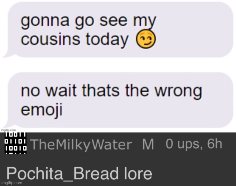The image size is (236, 186).
Task: Click the tail of the second message bubble
Action: click(7, 126)
